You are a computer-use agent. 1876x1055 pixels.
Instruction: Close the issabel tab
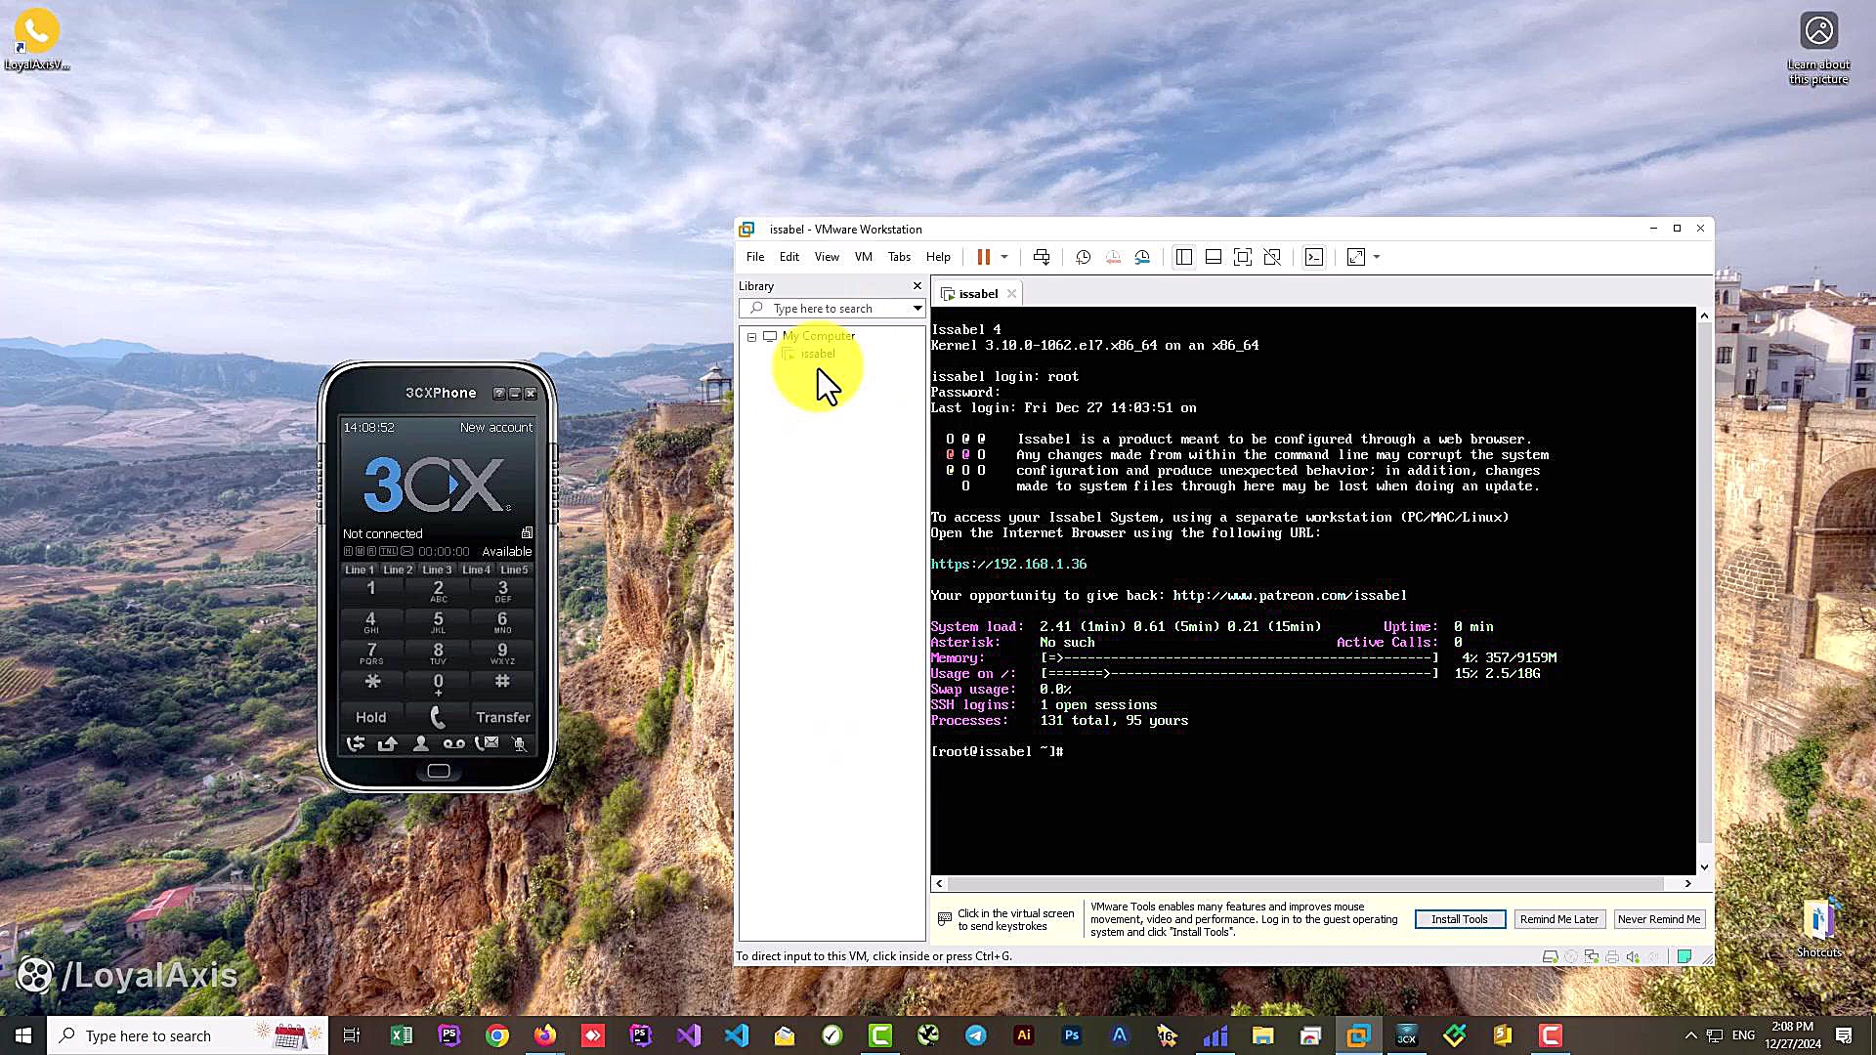pos(1011,293)
